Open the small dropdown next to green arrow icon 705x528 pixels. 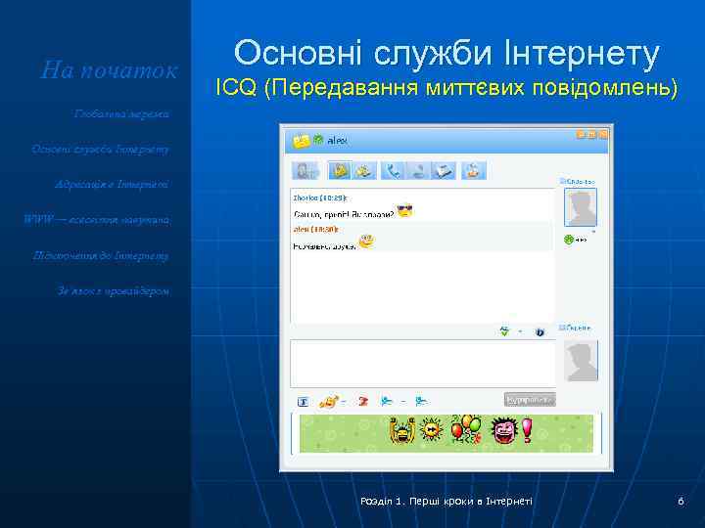[520, 331]
